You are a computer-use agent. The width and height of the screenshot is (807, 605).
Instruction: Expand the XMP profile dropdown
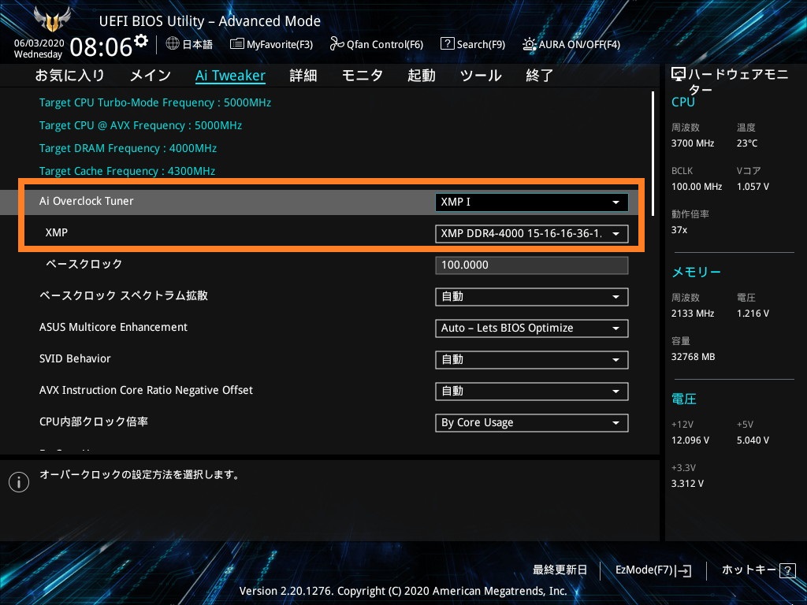[x=531, y=234]
